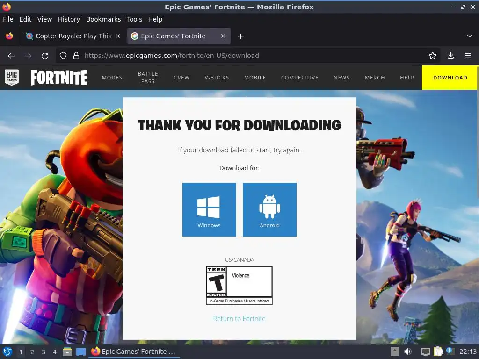Download Fortnite for Windows
Screen dimensions: 479x359
209,209
